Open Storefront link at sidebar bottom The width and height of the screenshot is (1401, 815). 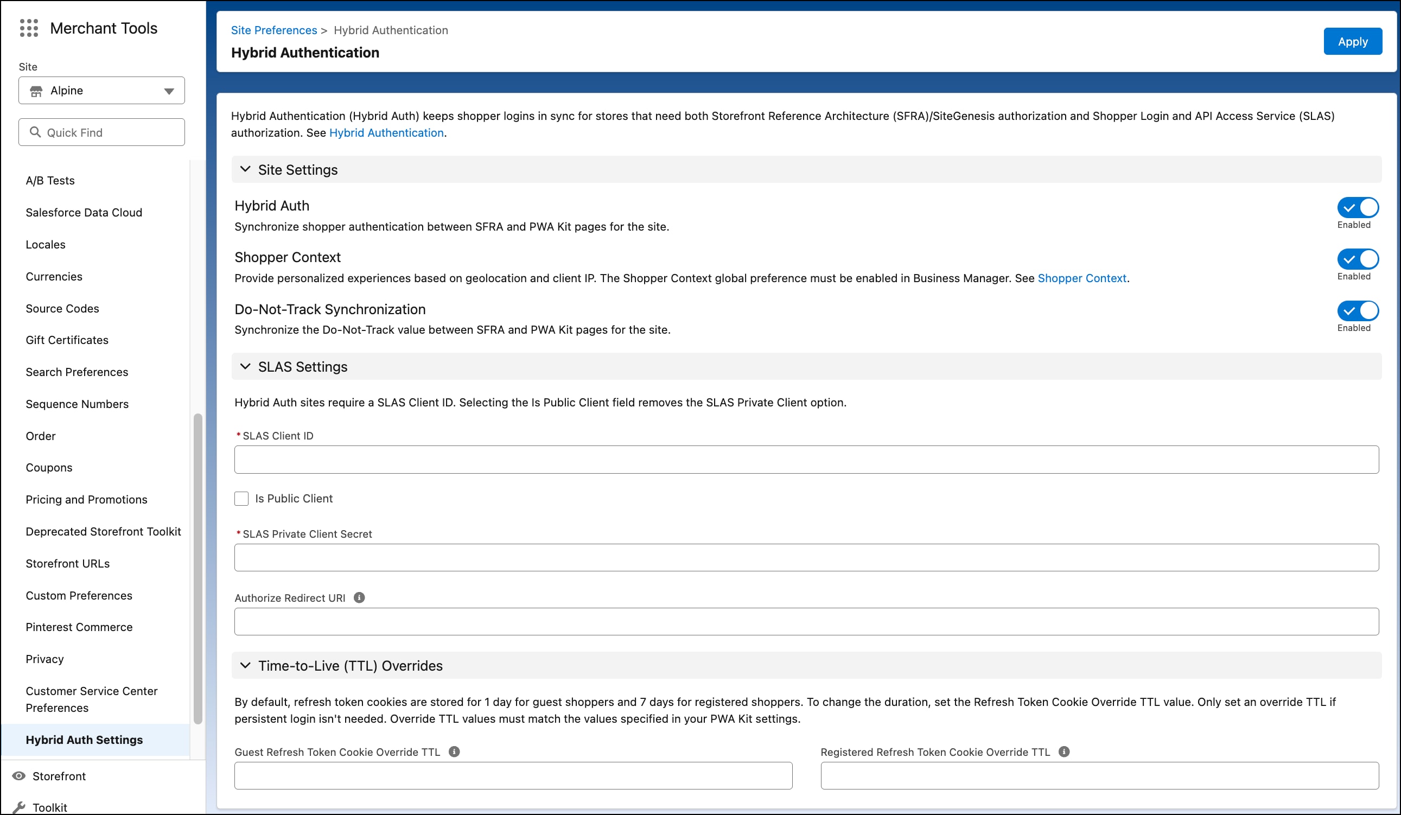click(x=59, y=776)
